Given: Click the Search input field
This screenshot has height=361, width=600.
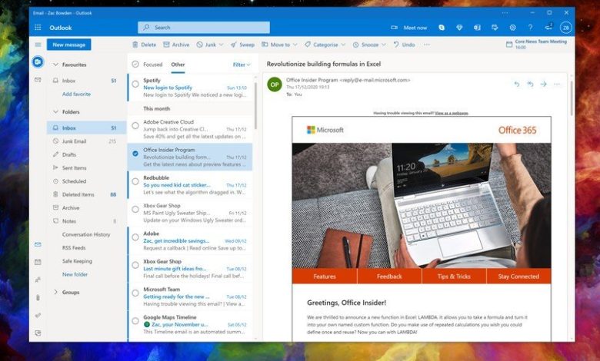Looking at the screenshot, I should click(x=204, y=28).
